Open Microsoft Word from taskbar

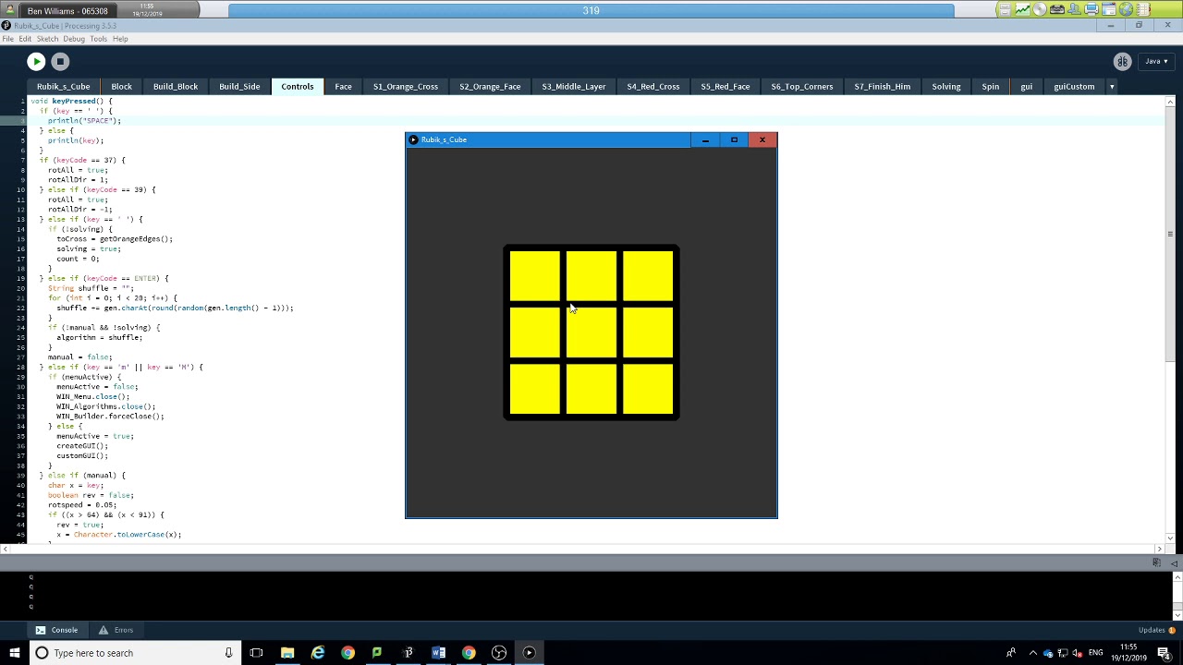click(438, 653)
